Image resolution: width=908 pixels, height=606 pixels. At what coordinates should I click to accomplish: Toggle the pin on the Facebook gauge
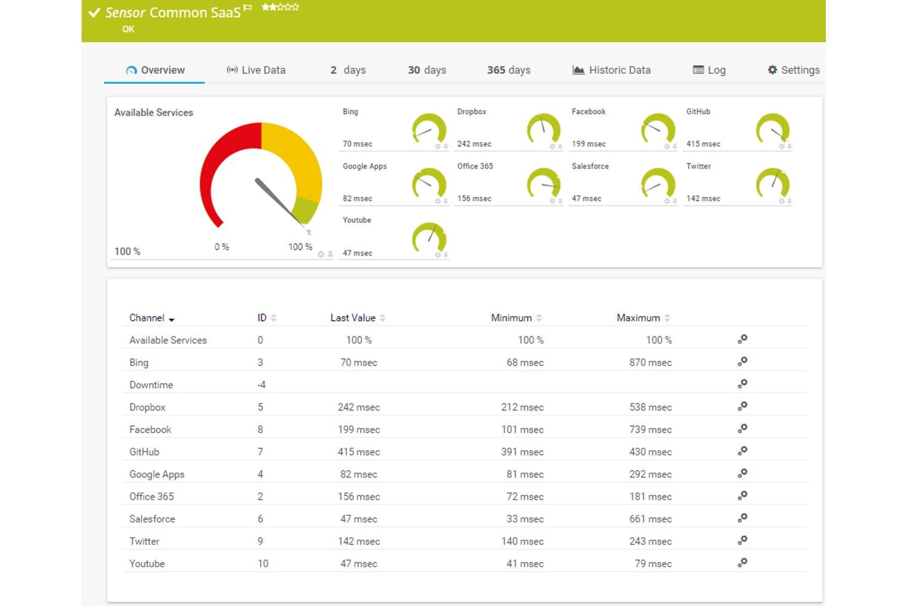click(675, 147)
